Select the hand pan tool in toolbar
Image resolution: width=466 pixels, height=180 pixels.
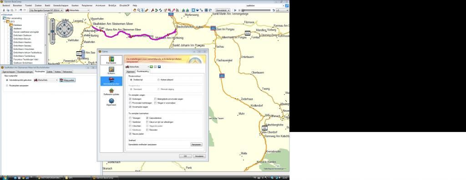pos(135,10)
